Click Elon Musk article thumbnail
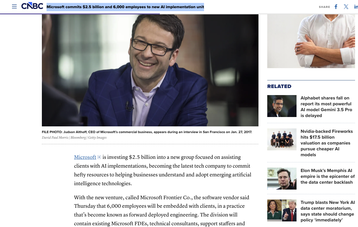 282,178
